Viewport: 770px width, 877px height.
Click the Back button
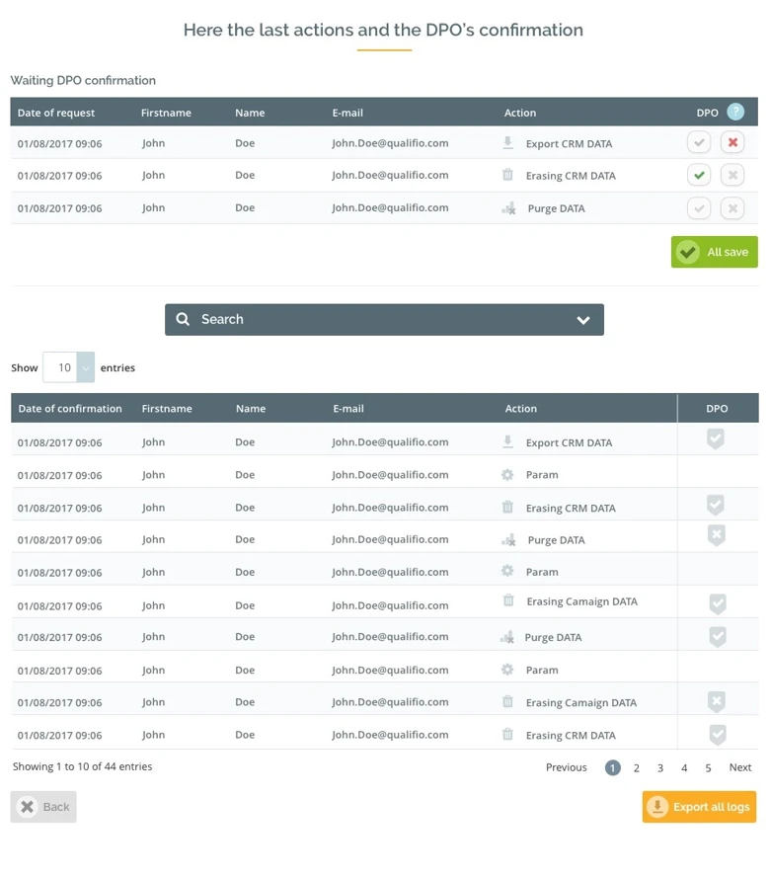[43, 807]
